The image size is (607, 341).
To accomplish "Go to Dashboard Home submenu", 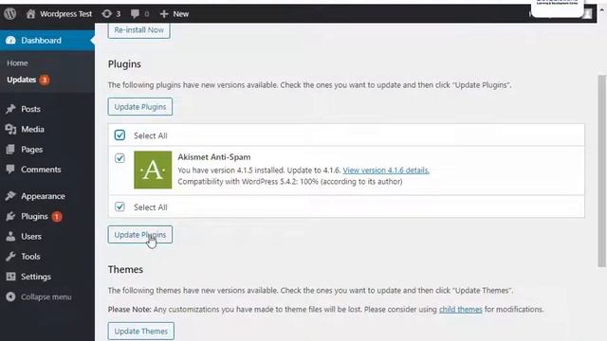I will (x=17, y=63).
